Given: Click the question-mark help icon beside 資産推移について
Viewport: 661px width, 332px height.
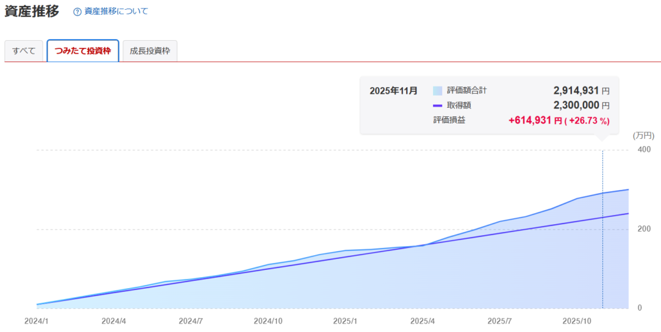Looking at the screenshot, I should (77, 12).
